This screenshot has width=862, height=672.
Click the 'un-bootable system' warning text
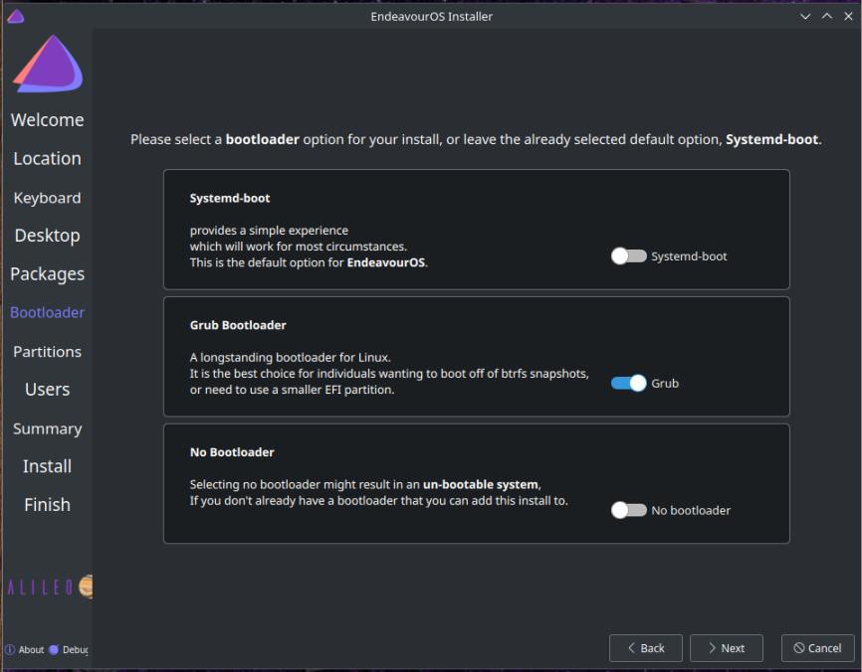click(481, 484)
